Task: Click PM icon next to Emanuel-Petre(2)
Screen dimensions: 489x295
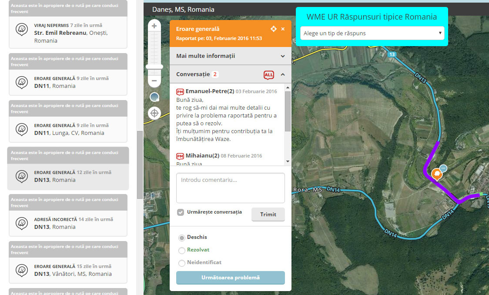Action: click(180, 92)
